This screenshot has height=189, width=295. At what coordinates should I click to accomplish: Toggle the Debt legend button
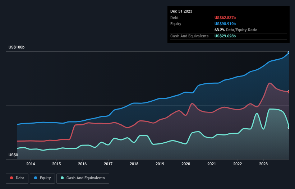(x=17, y=178)
